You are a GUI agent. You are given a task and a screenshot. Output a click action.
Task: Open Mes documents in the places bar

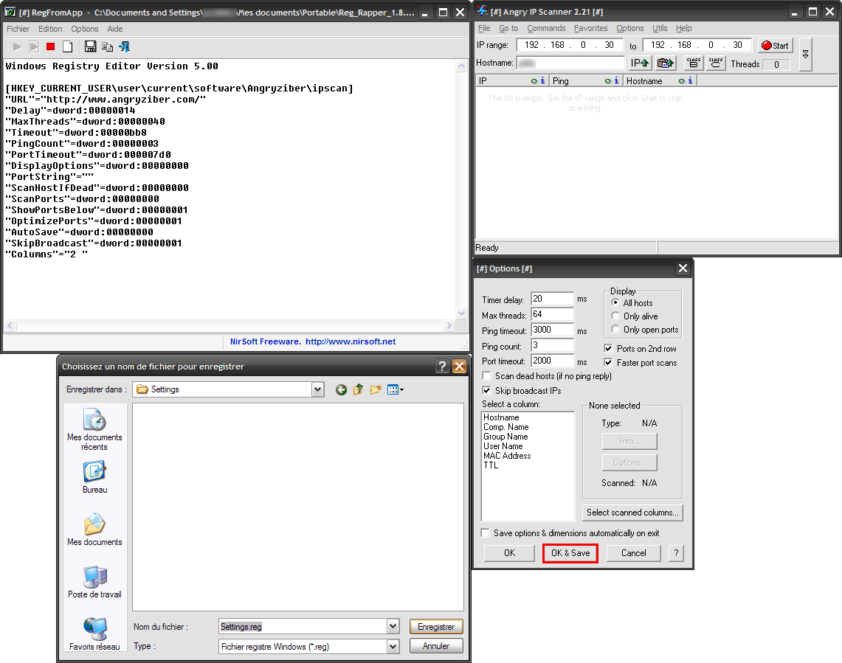(x=94, y=530)
